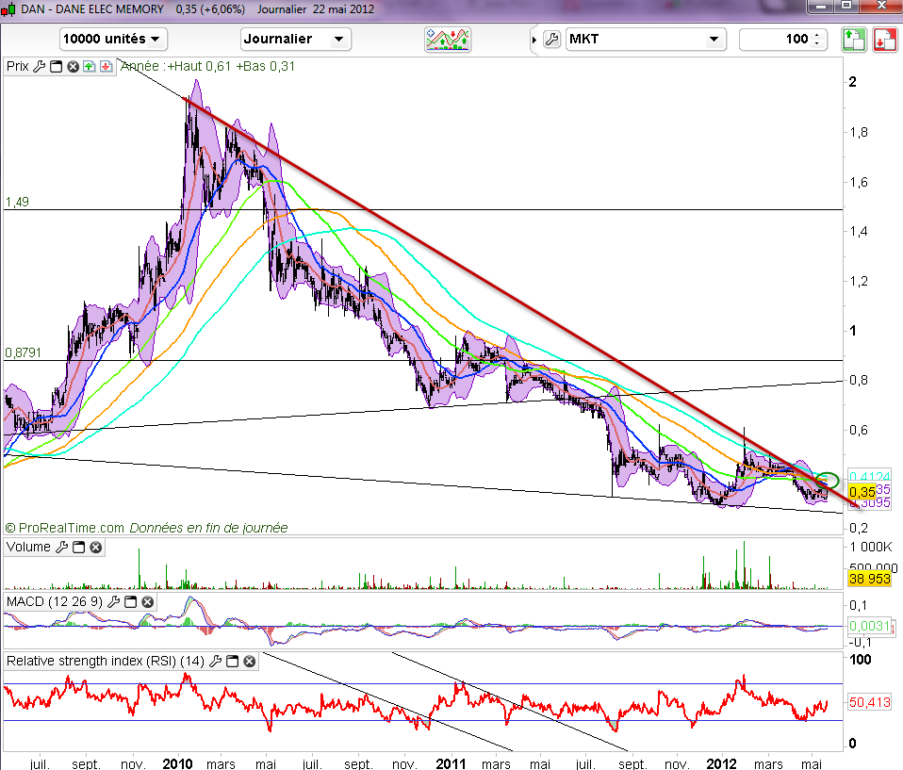Click the red down-arrow icon in the Prix panel
903x770 pixels.
pos(105,67)
